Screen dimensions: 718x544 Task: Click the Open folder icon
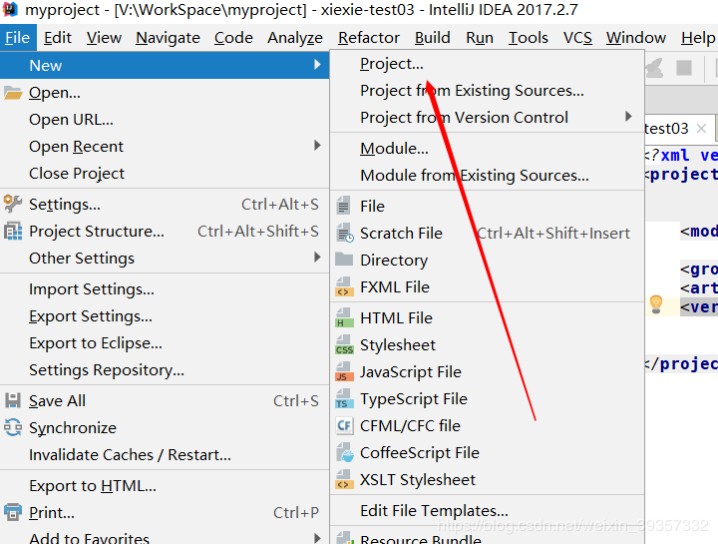pyautogui.click(x=13, y=93)
